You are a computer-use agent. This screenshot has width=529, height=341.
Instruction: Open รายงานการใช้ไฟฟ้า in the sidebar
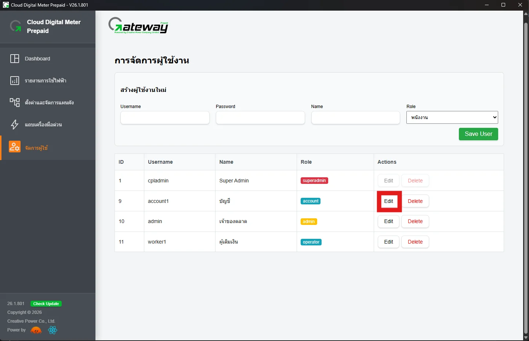click(x=48, y=81)
